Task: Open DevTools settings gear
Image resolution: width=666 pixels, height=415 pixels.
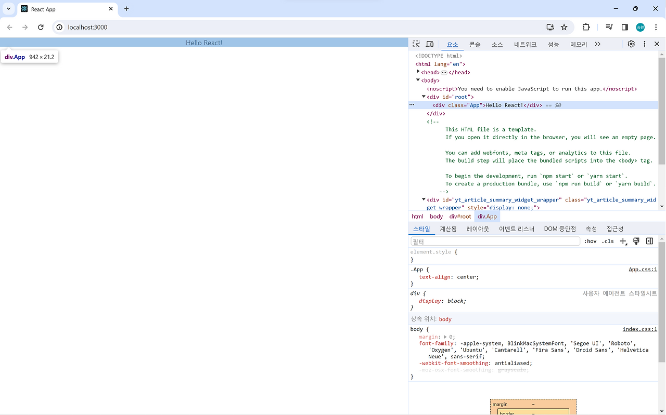Action: click(631, 44)
